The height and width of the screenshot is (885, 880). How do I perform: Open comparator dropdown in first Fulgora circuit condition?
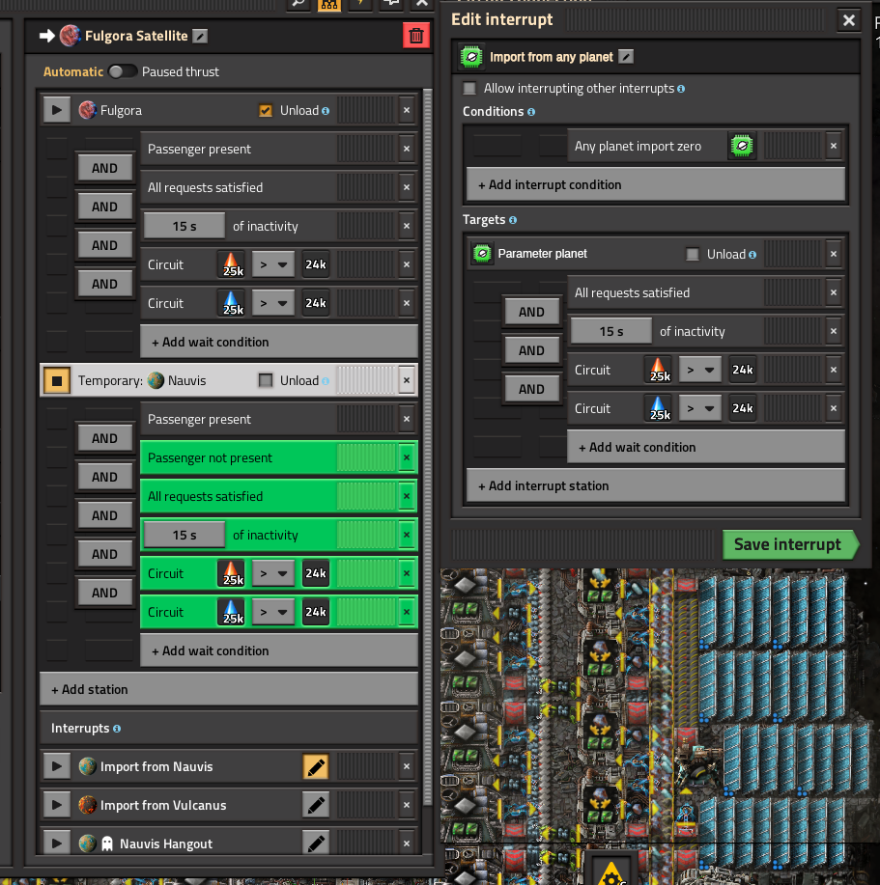click(x=272, y=264)
